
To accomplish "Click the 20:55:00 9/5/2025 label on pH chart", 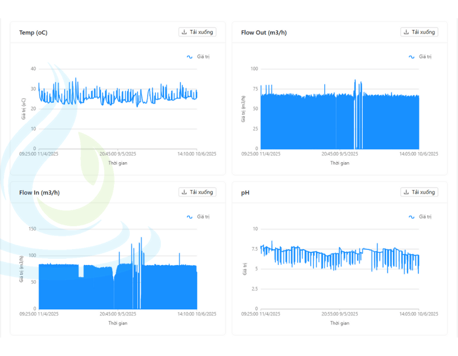I will [339, 314].
